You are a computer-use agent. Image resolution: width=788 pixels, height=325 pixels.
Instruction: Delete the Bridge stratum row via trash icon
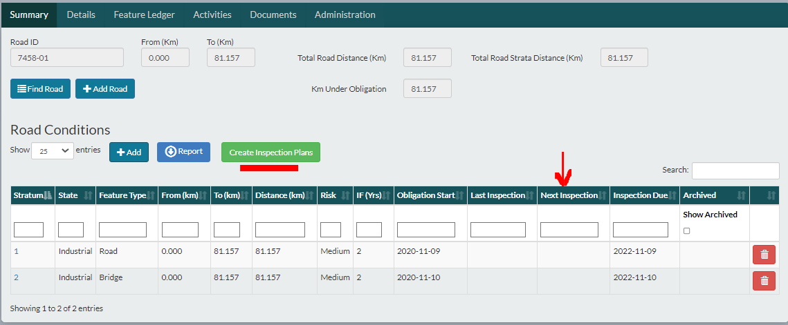click(764, 280)
